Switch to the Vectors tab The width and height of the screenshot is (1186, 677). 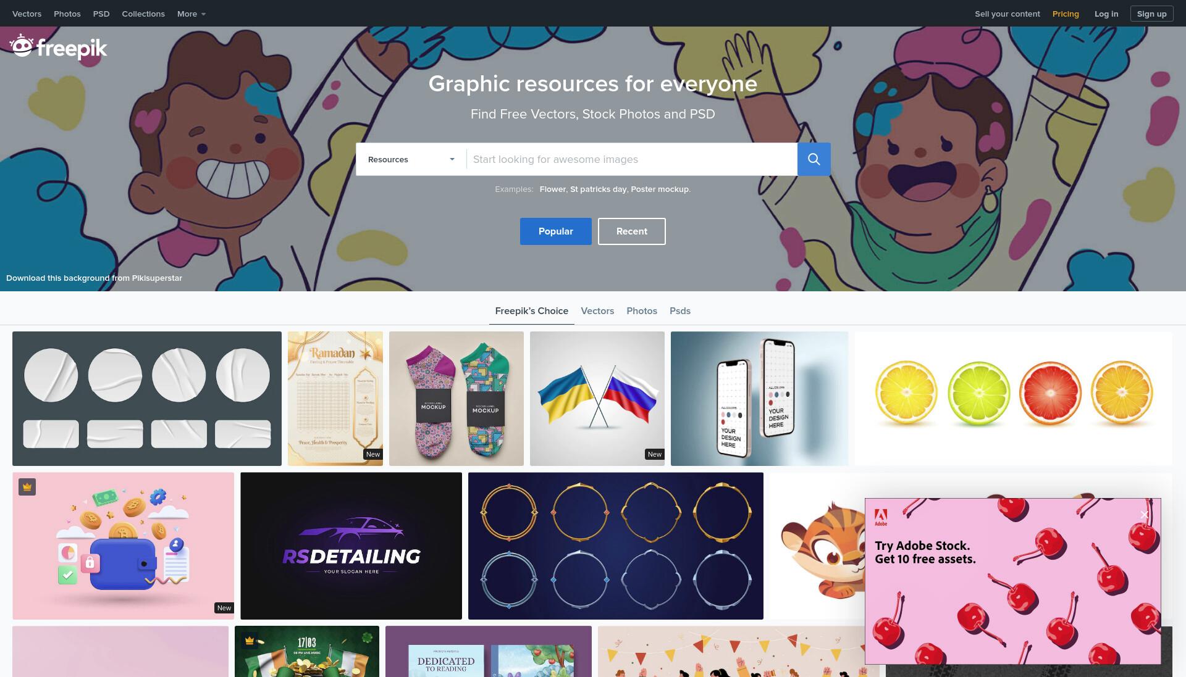point(597,311)
